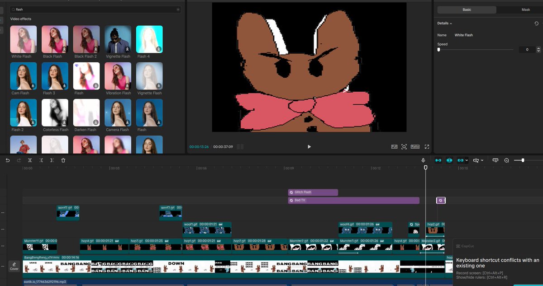The width and height of the screenshot is (543, 286).
Task: Open preview-axis screen icon in timeline toolbar
Action: point(495,160)
